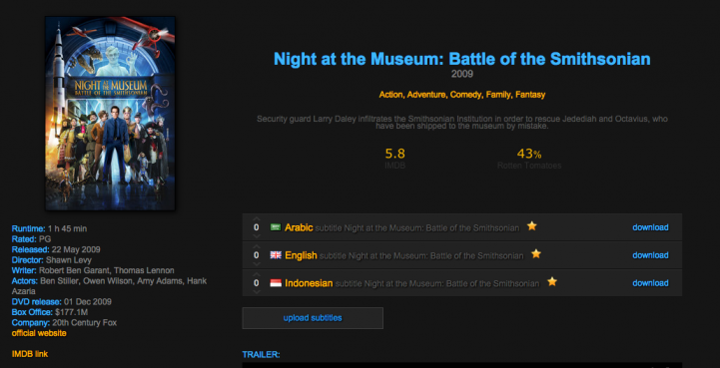Download the English subtitle
The width and height of the screenshot is (720, 368).
(x=650, y=255)
